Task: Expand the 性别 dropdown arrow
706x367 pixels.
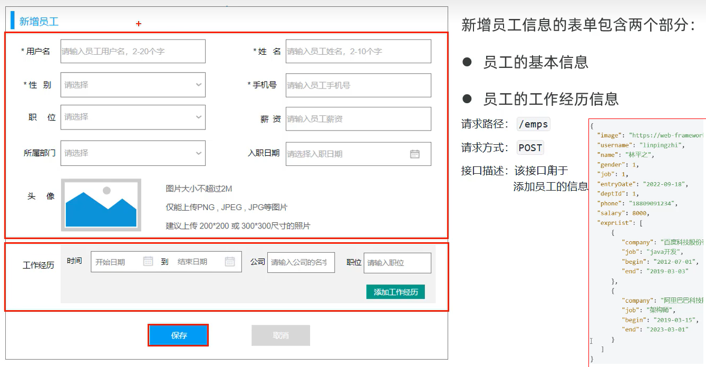Action: [198, 85]
